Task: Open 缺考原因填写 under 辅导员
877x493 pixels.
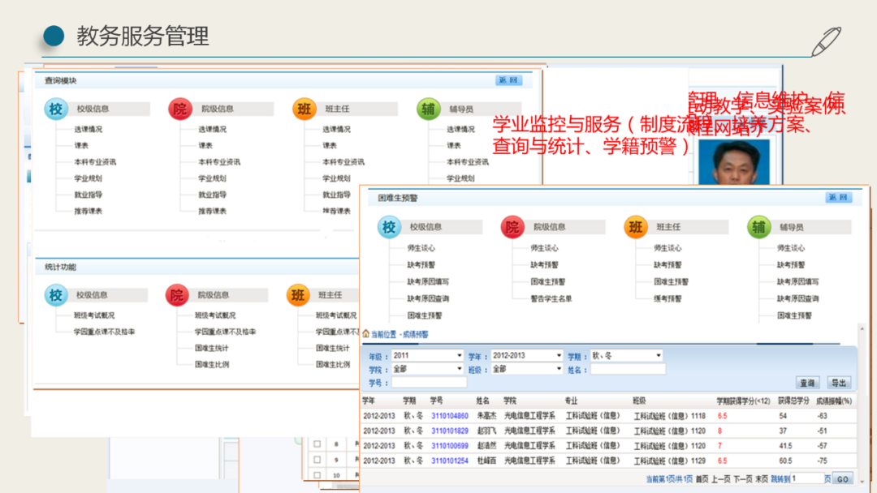Action: (797, 282)
